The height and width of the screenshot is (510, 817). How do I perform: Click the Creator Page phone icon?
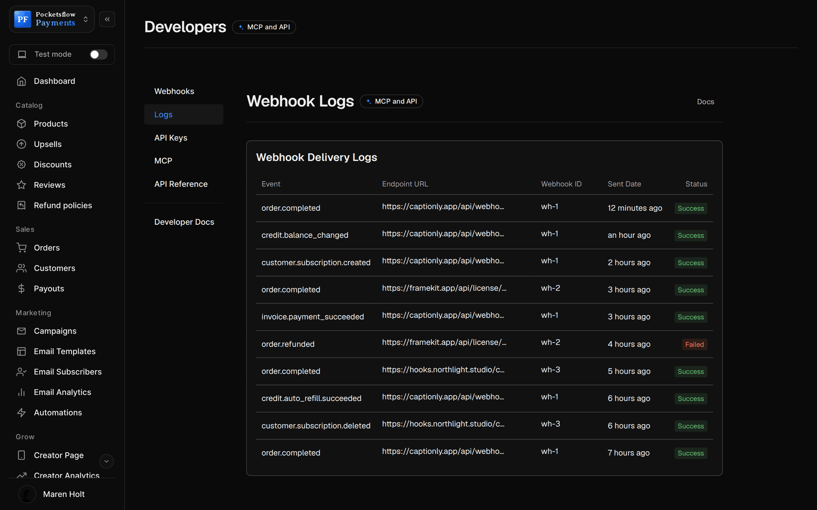22,455
